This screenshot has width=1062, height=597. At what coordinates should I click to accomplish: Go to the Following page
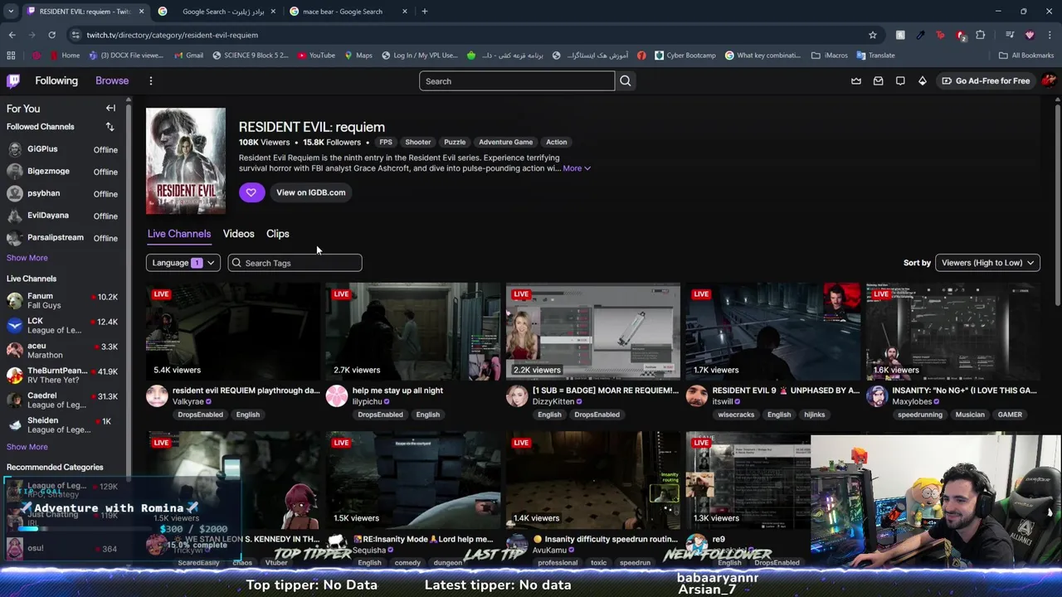click(56, 80)
